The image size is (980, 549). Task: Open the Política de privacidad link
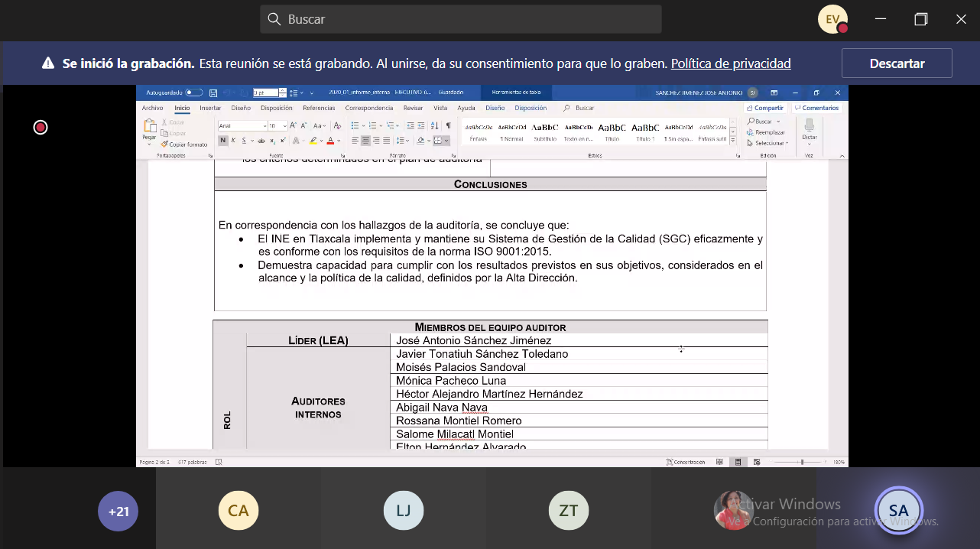pos(731,64)
